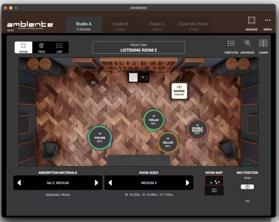Open the three-dot Menu

(267, 24)
